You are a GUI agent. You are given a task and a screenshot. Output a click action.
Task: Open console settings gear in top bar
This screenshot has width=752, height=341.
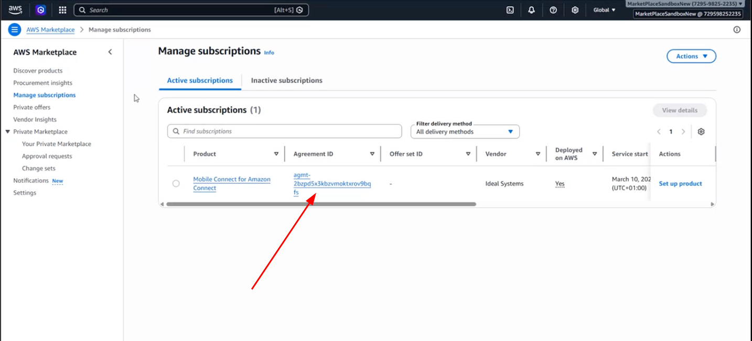tap(575, 10)
